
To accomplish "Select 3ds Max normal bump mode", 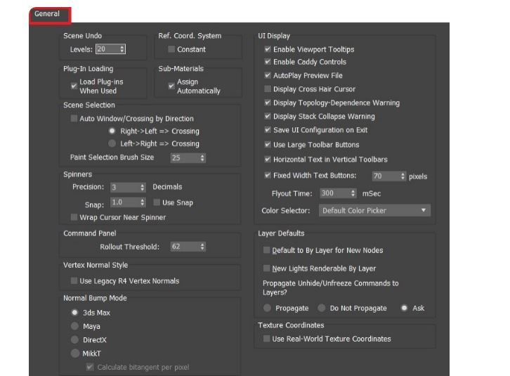I will [74, 313].
